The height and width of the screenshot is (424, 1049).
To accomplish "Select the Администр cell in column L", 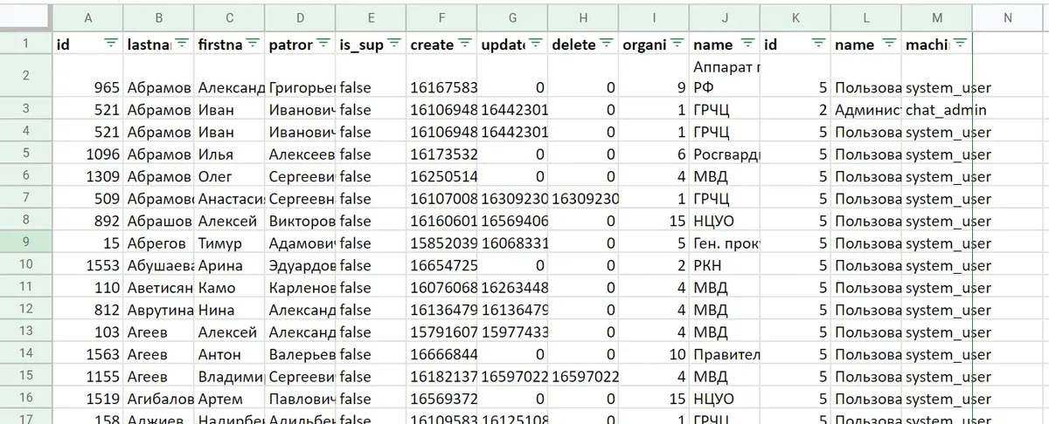I will pyautogui.click(x=865, y=110).
